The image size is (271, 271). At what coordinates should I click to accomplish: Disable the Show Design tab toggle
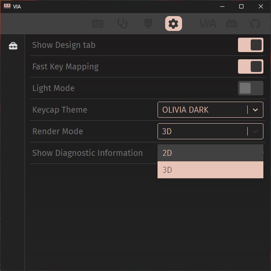[x=251, y=45]
